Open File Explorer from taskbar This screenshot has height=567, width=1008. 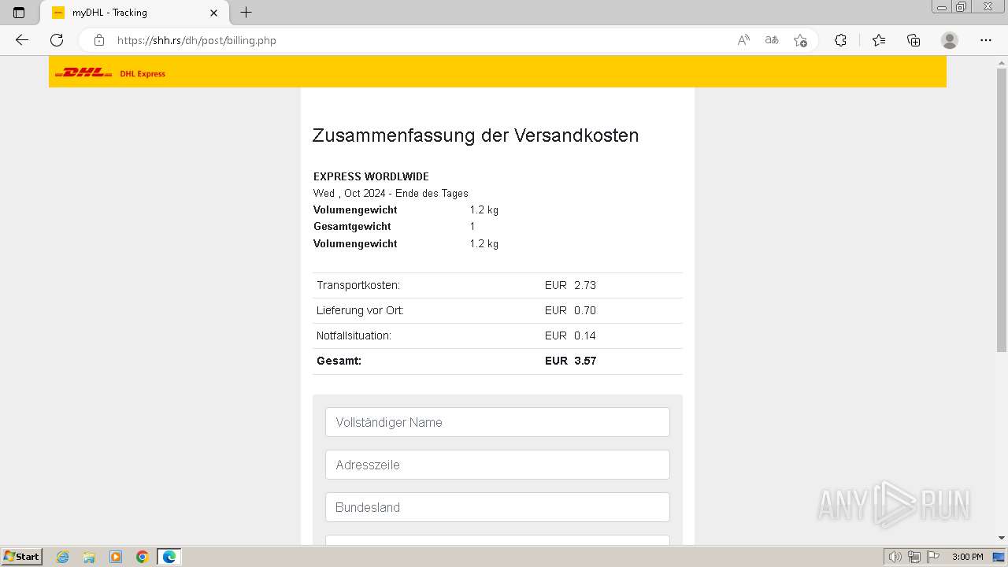click(89, 557)
